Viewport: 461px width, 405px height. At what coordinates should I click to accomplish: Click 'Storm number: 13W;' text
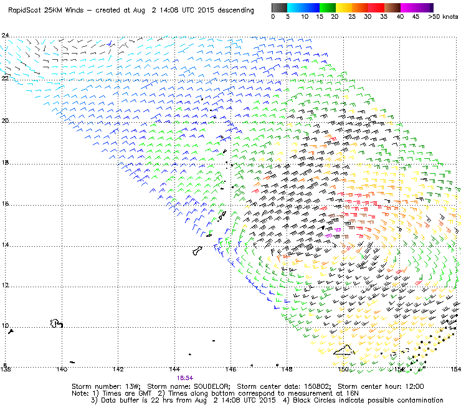click(106, 386)
